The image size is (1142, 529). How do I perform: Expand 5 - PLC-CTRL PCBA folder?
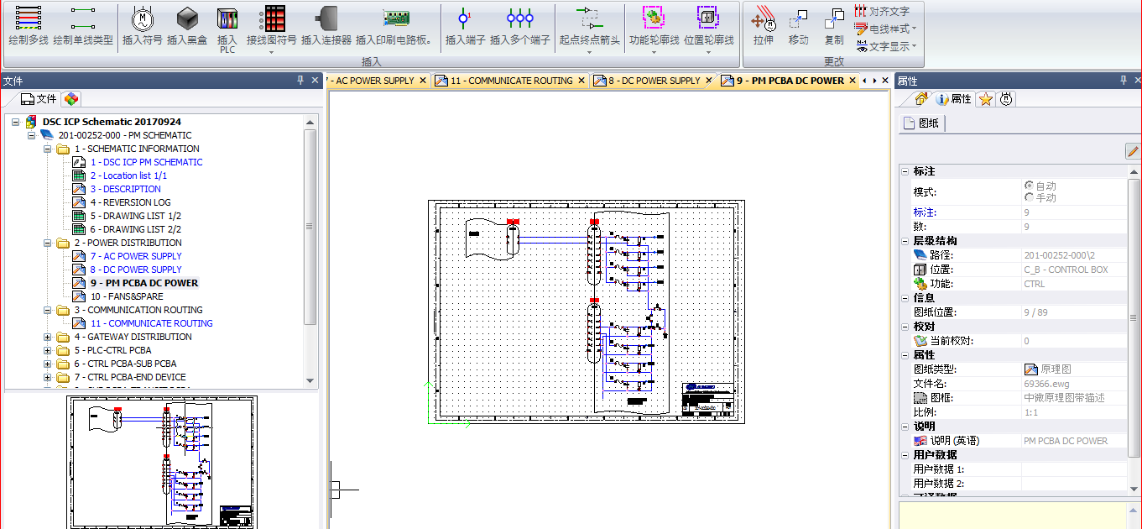point(49,350)
